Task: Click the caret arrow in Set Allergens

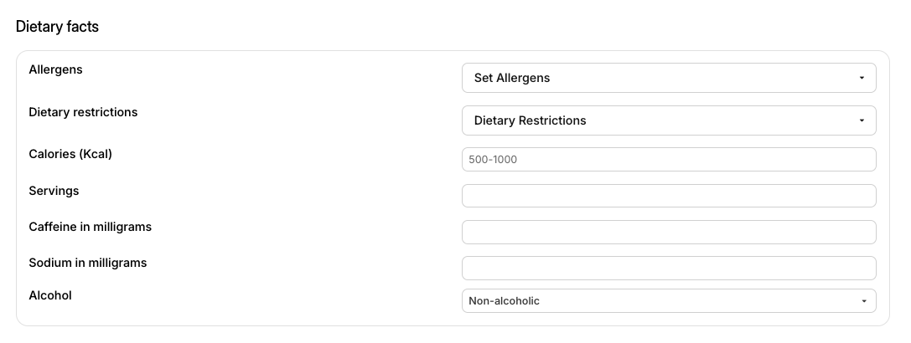Action: click(x=862, y=78)
